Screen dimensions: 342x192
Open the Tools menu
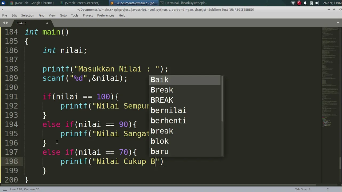pos(75,15)
